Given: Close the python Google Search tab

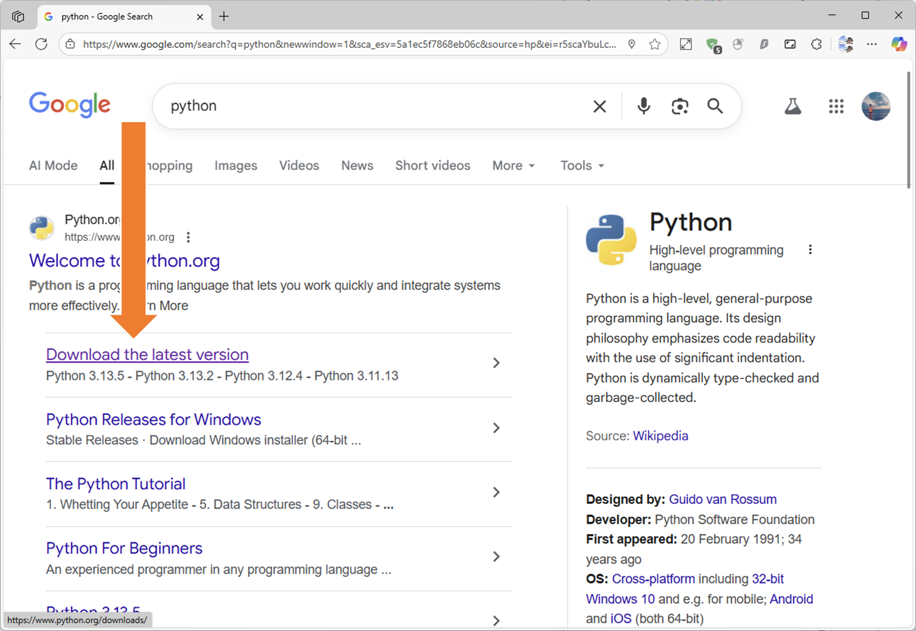Looking at the screenshot, I should 200,17.
